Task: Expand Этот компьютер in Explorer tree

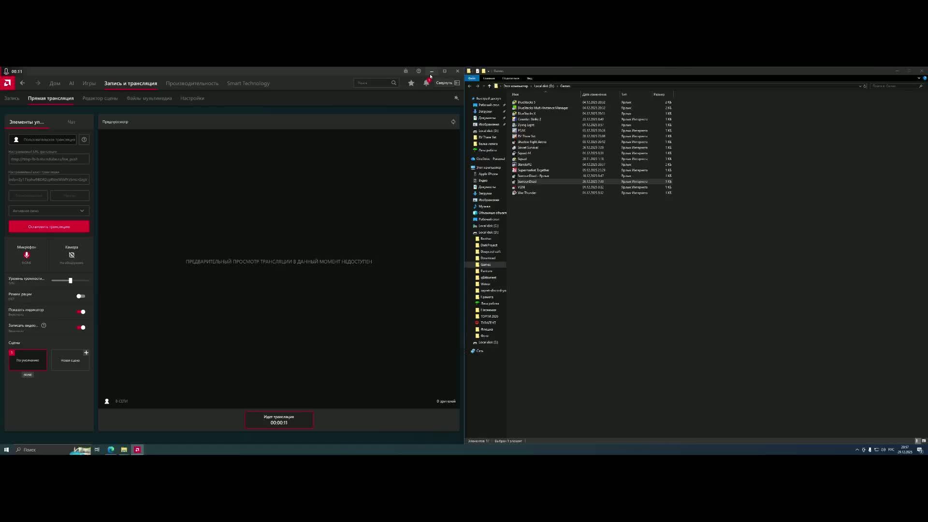Action: click(468, 168)
